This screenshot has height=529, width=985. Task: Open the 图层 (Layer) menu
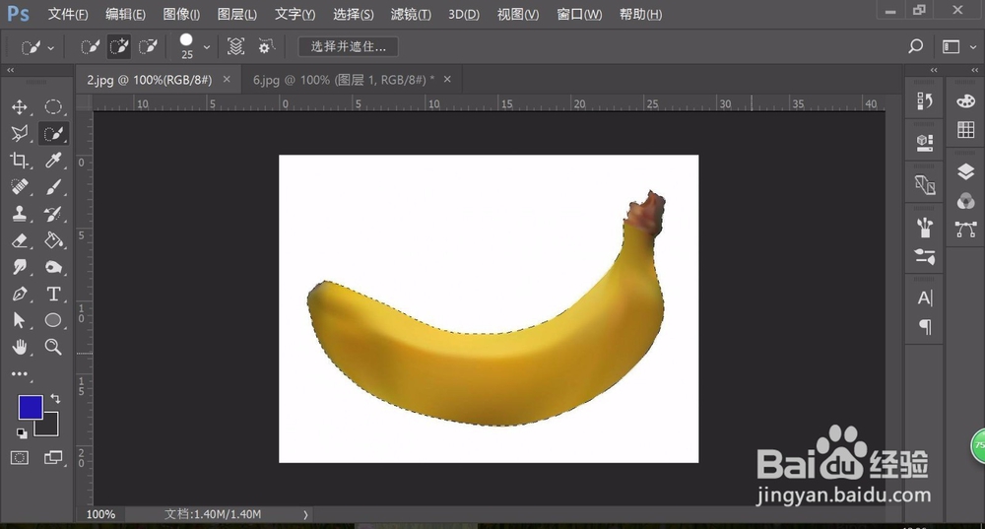click(236, 14)
